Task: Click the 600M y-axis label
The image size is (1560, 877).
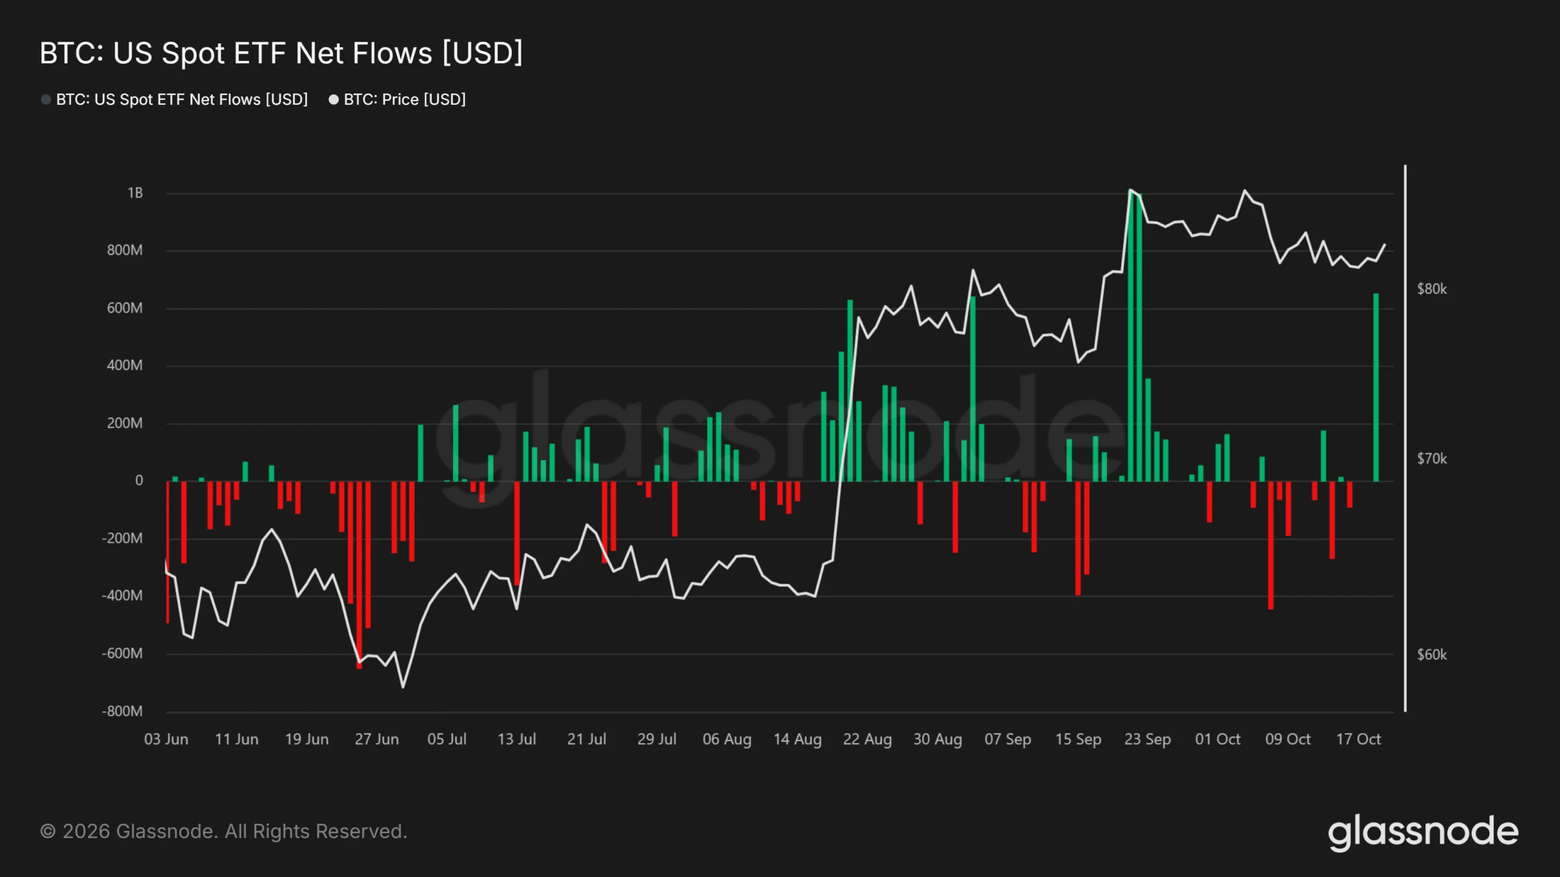Action: 125,308
